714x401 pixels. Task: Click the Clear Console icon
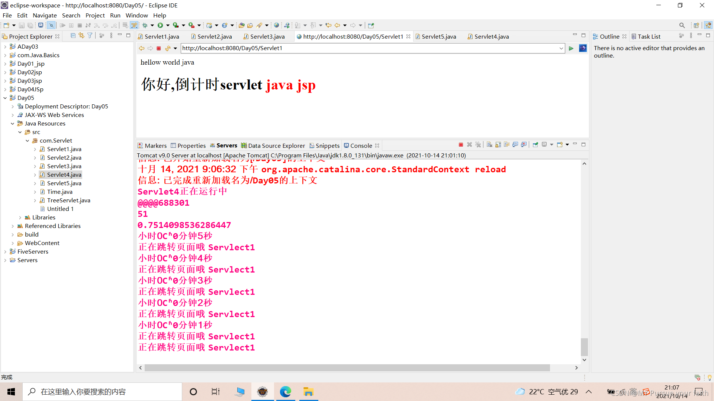(x=489, y=145)
